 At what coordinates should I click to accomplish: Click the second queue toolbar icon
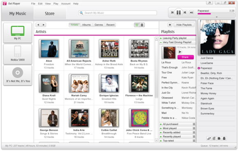pyautogui.click(x=214, y=138)
